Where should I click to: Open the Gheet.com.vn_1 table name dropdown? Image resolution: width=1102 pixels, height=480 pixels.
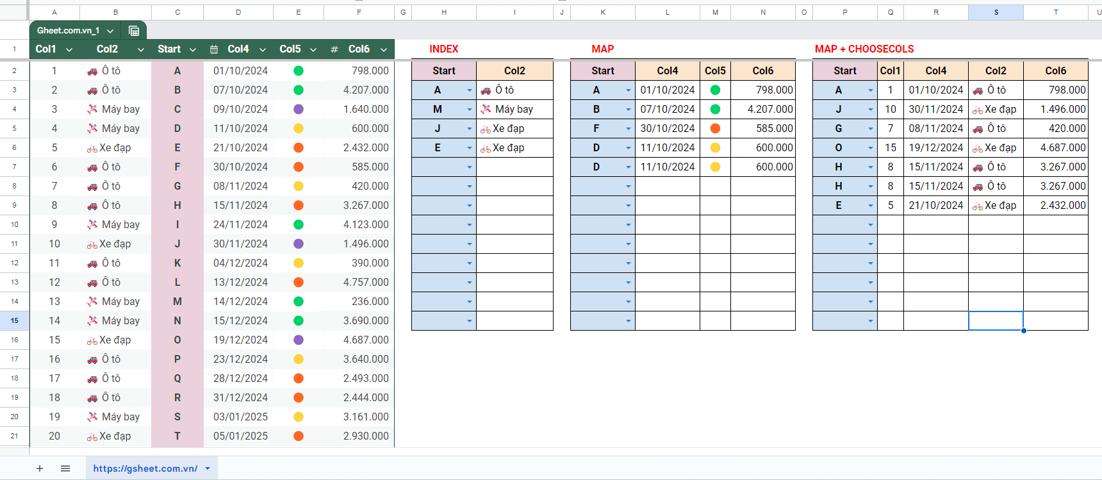110,31
